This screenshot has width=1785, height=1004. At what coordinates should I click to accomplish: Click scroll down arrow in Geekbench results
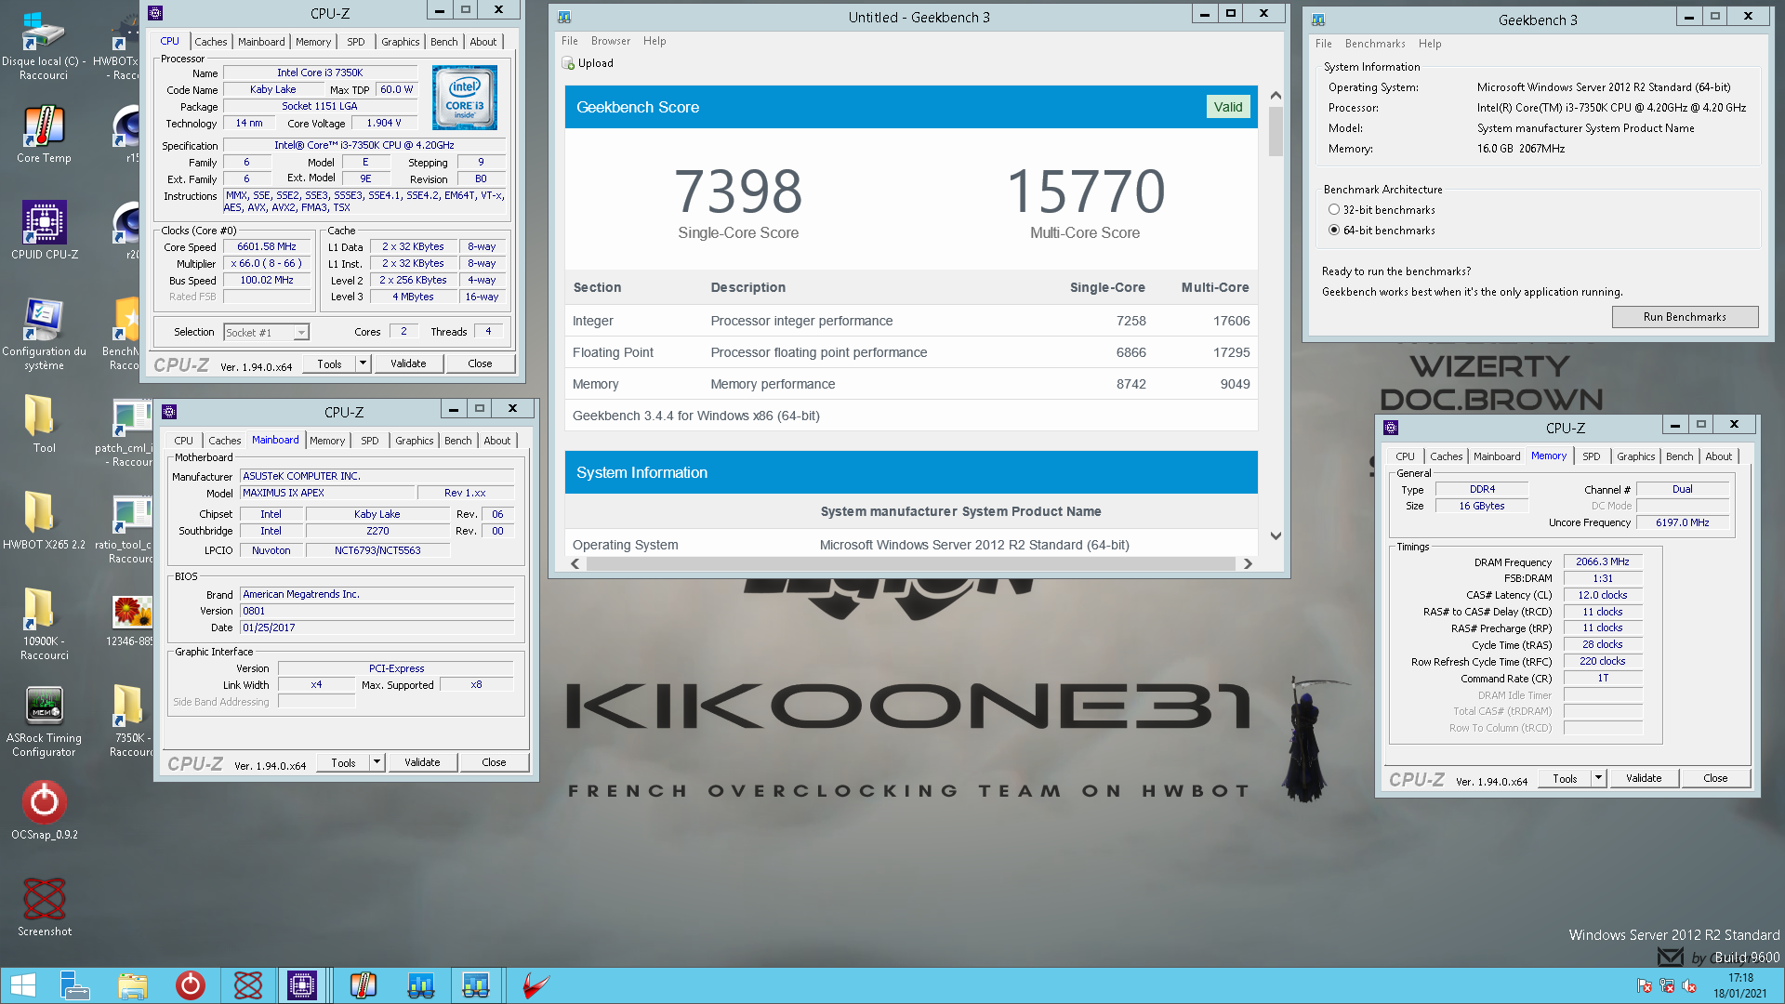coord(1276,536)
